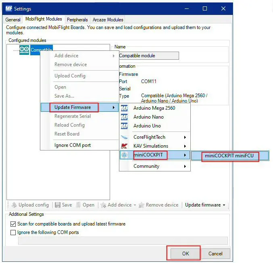Select Arduino Uno firmware option
This screenshot has height=263, width=273.
pyautogui.click(x=154, y=126)
